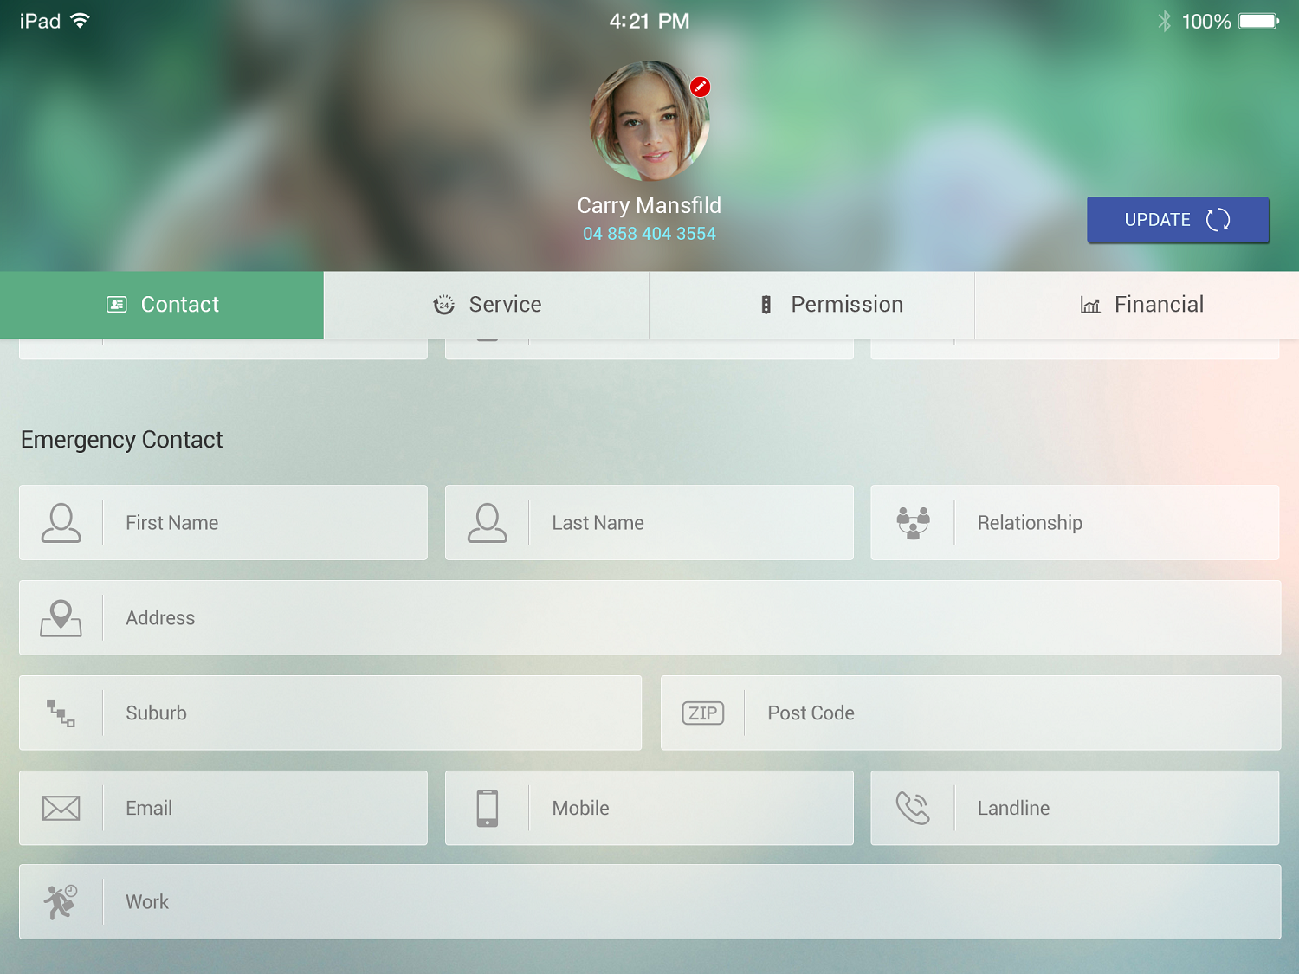The width and height of the screenshot is (1299, 974).
Task: Focus the Post Code field
Action: pos(971,713)
